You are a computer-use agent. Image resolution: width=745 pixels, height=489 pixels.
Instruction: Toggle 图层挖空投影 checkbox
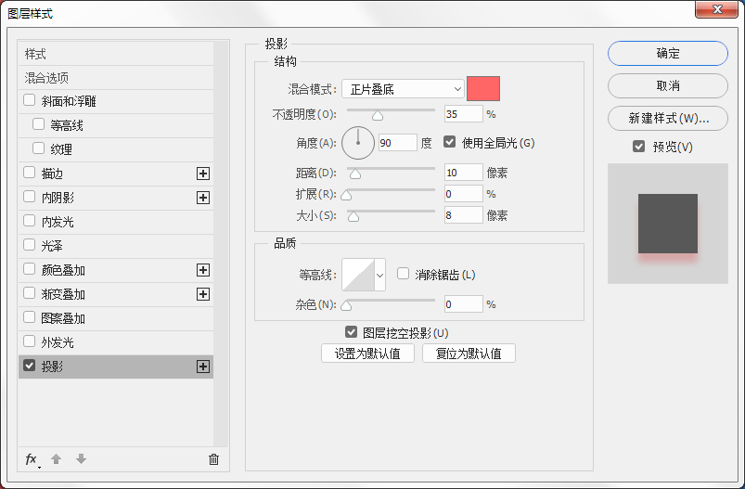click(x=351, y=332)
